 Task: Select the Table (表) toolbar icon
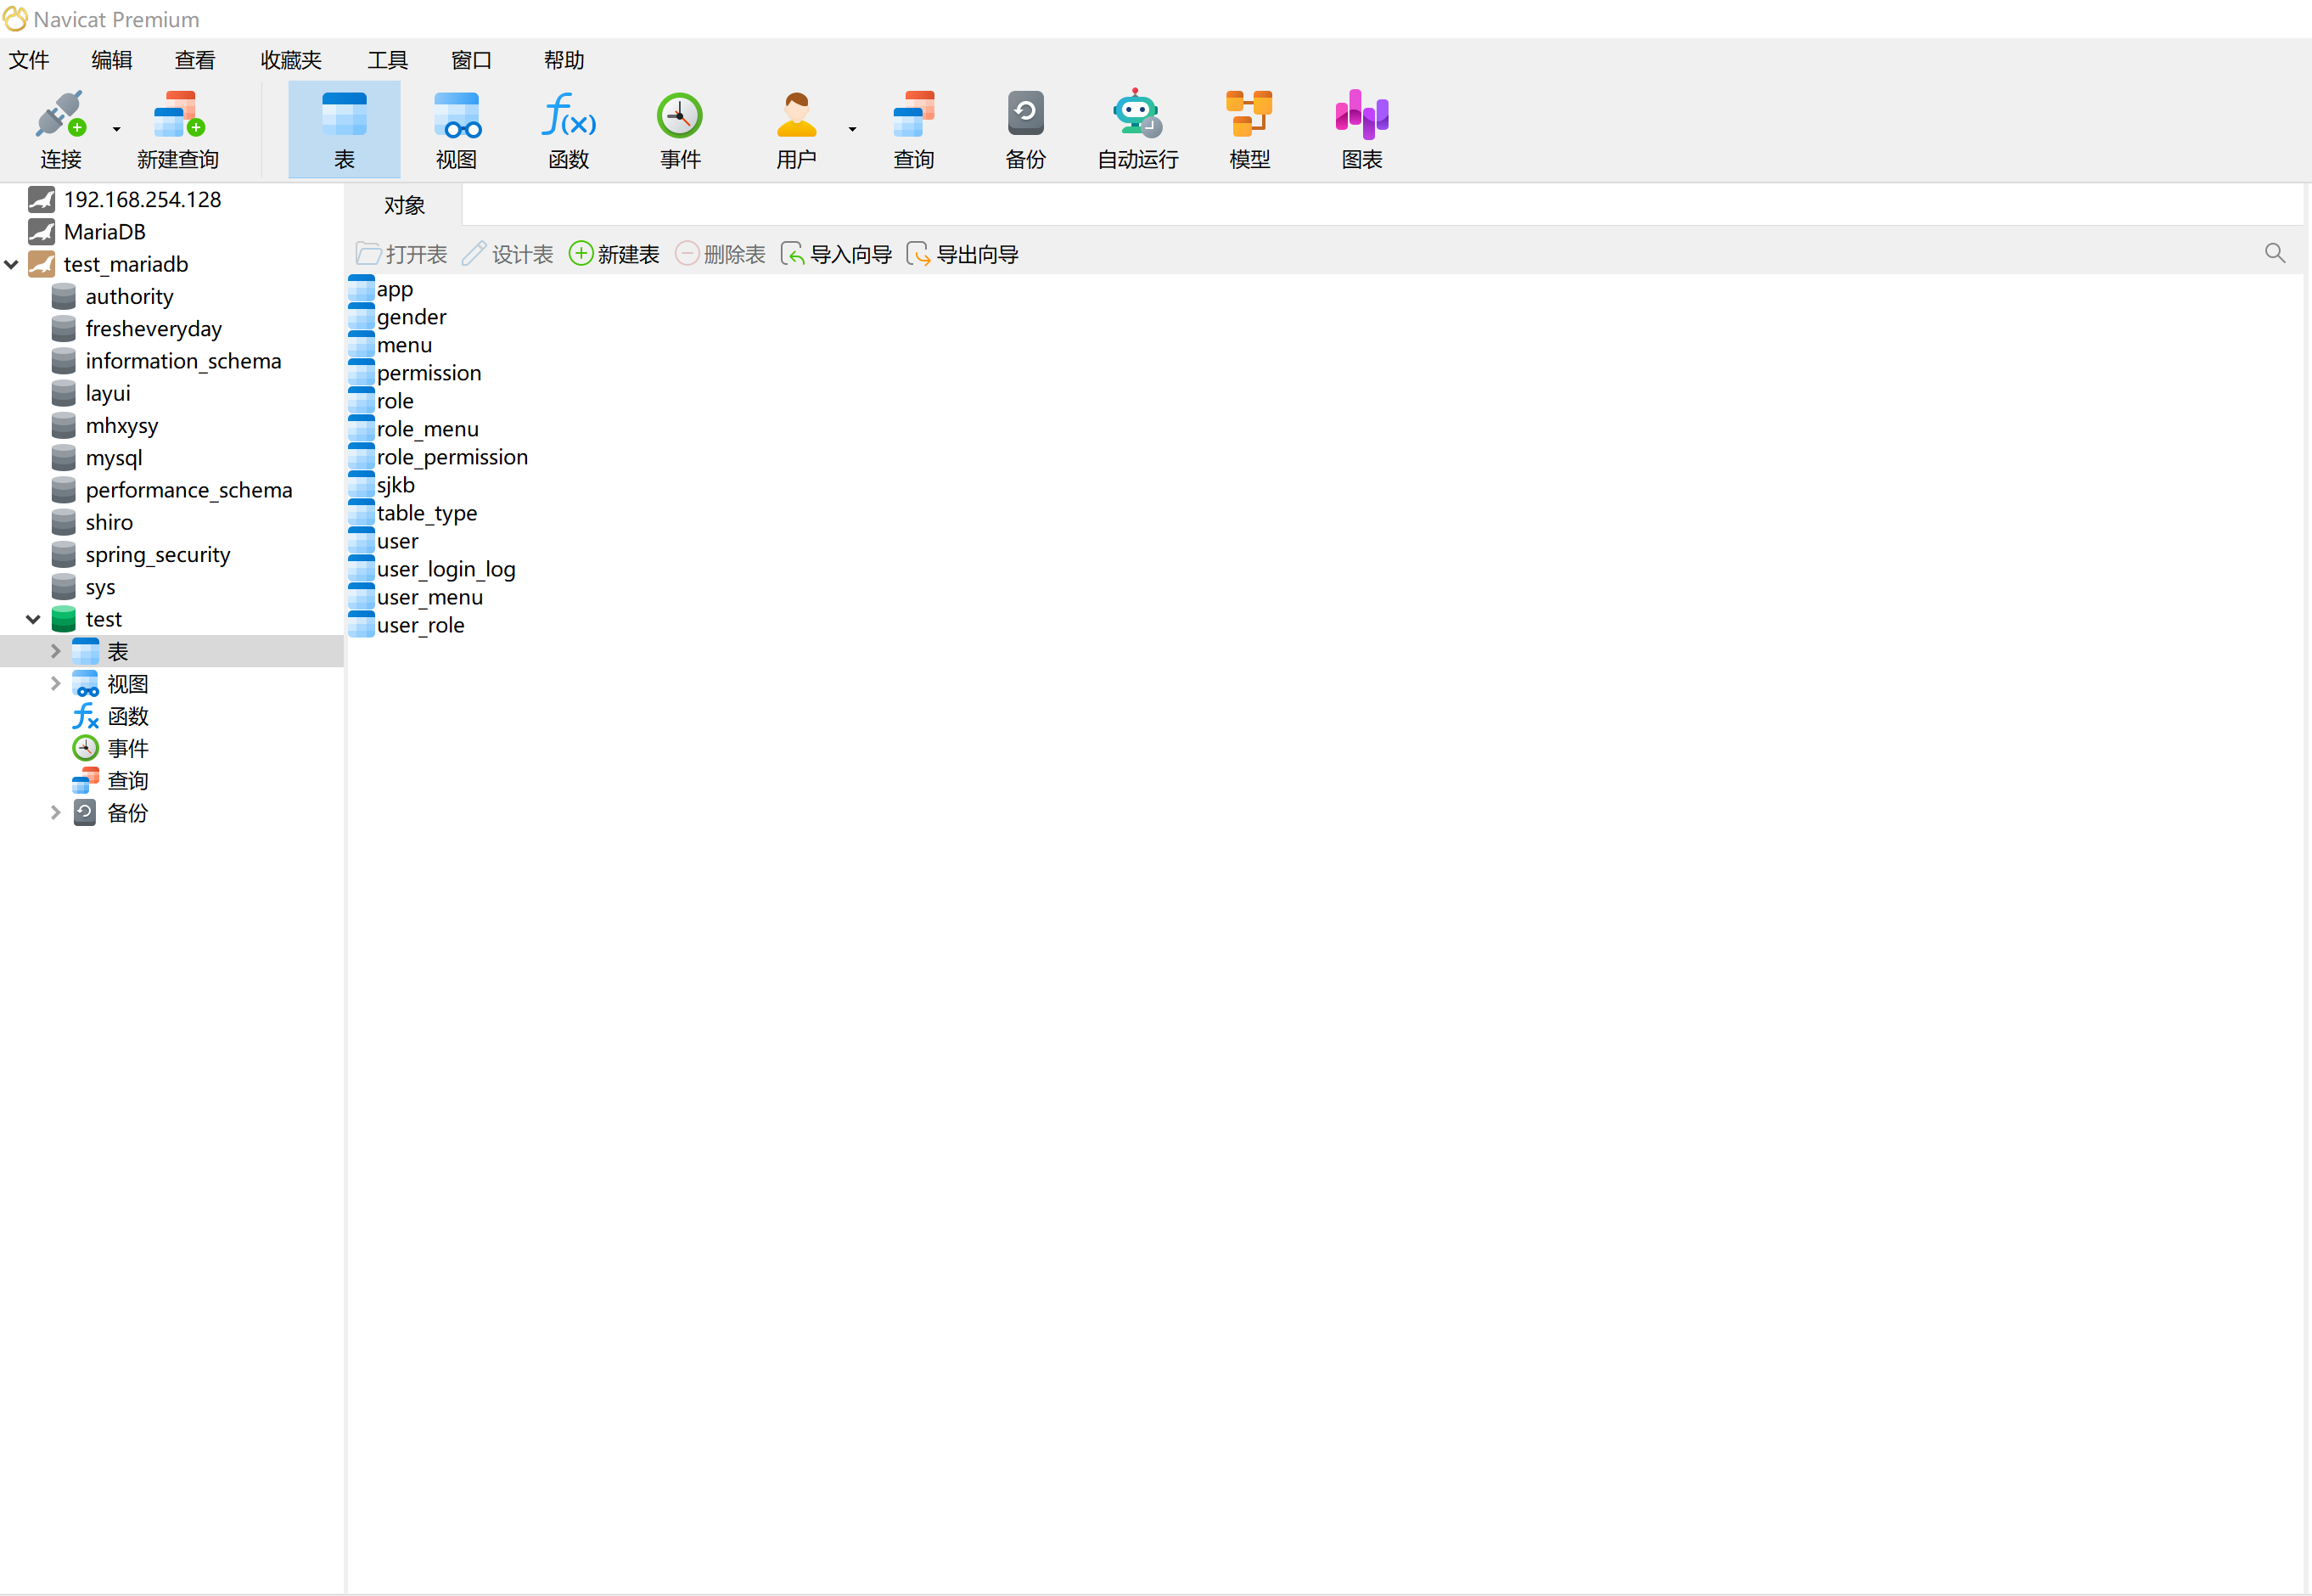344,115
